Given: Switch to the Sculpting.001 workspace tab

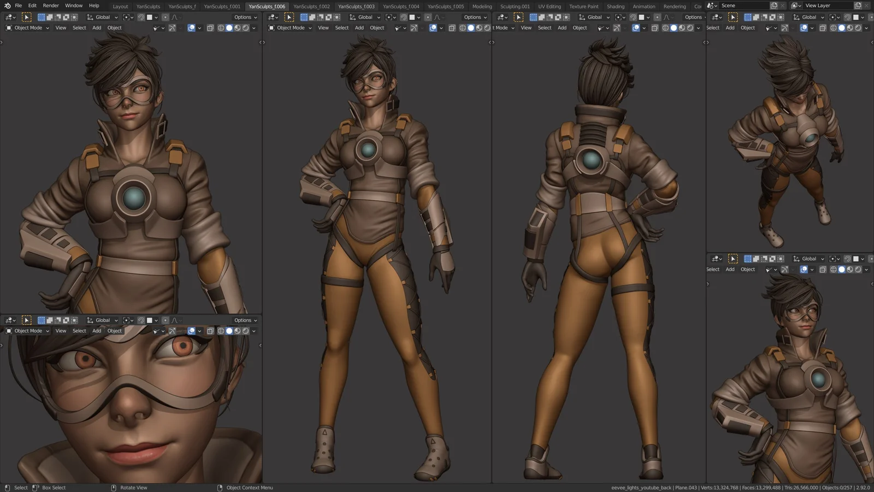Looking at the screenshot, I should (x=514, y=6).
